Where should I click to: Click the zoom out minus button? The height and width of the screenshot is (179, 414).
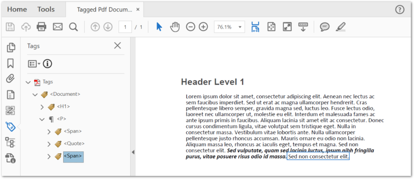click(x=190, y=27)
